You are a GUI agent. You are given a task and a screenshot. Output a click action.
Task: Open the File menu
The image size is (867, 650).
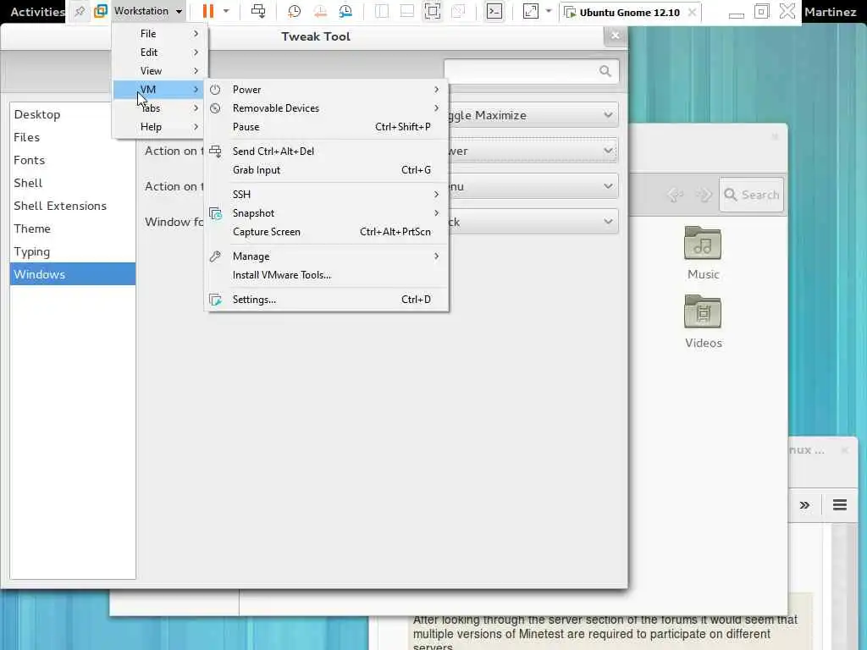pyautogui.click(x=158, y=34)
